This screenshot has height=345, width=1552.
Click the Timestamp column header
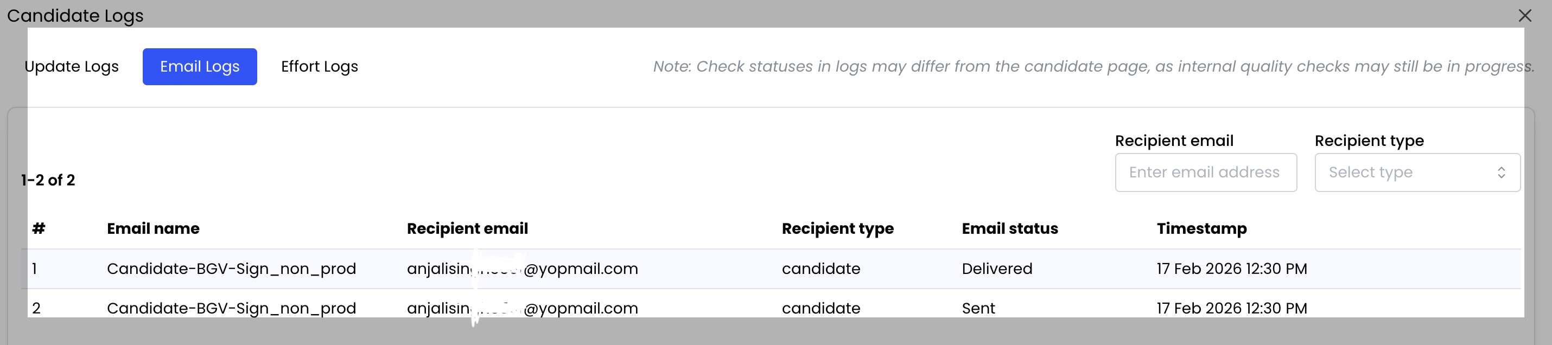click(x=1201, y=229)
